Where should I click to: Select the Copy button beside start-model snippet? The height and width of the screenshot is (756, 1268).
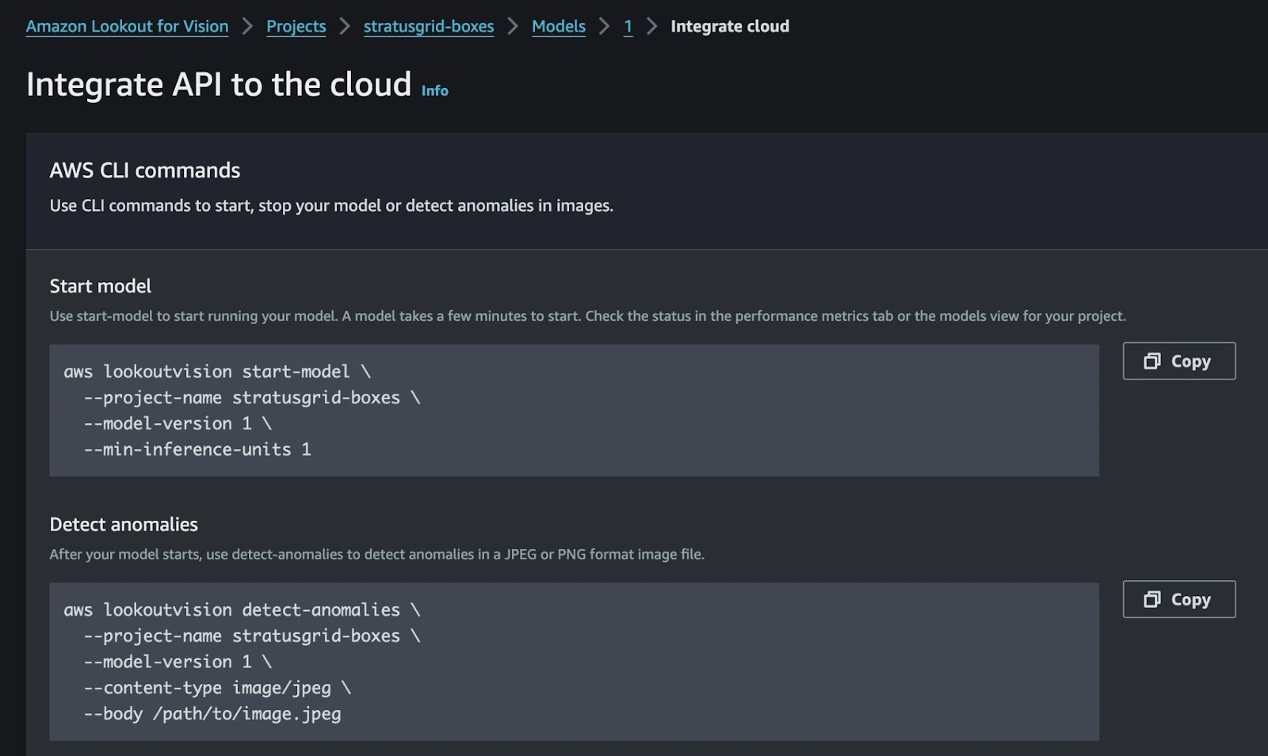[1178, 361]
